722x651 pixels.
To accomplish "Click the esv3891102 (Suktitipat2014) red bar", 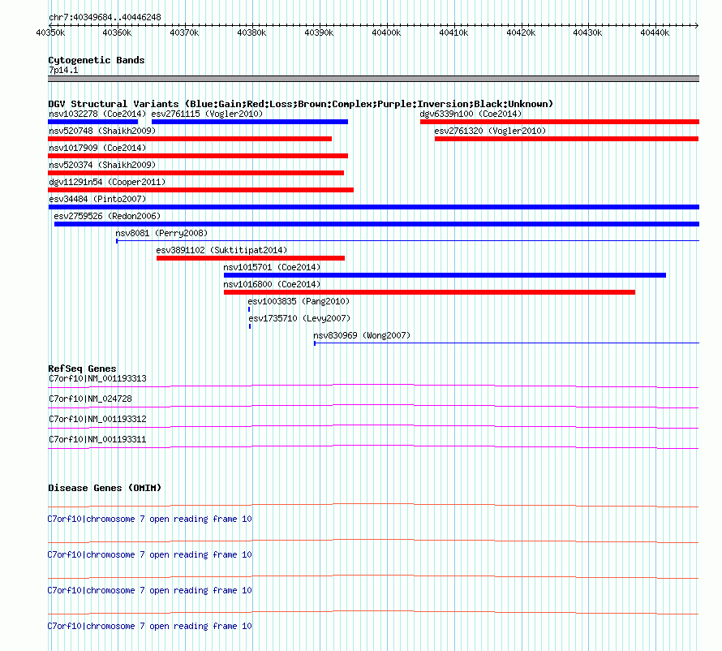I will click(x=251, y=258).
